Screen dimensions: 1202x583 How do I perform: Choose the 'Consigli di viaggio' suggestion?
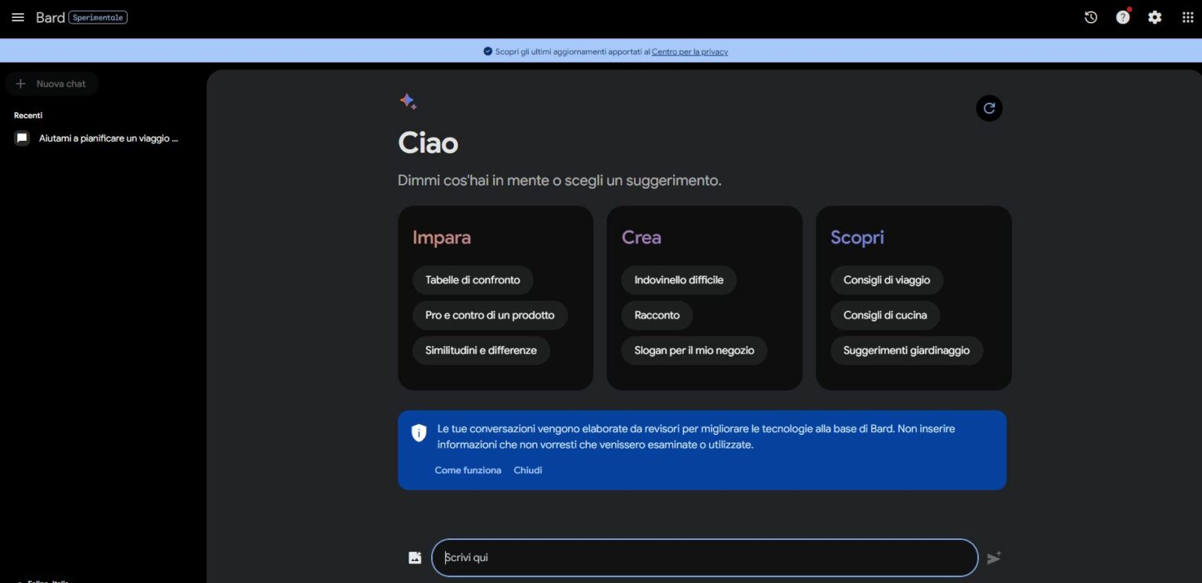click(886, 279)
